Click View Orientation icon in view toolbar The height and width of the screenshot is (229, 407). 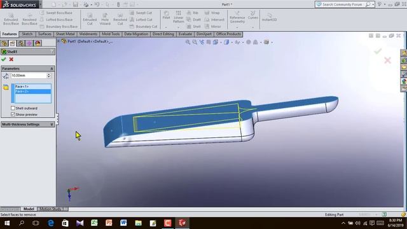pos(216,42)
